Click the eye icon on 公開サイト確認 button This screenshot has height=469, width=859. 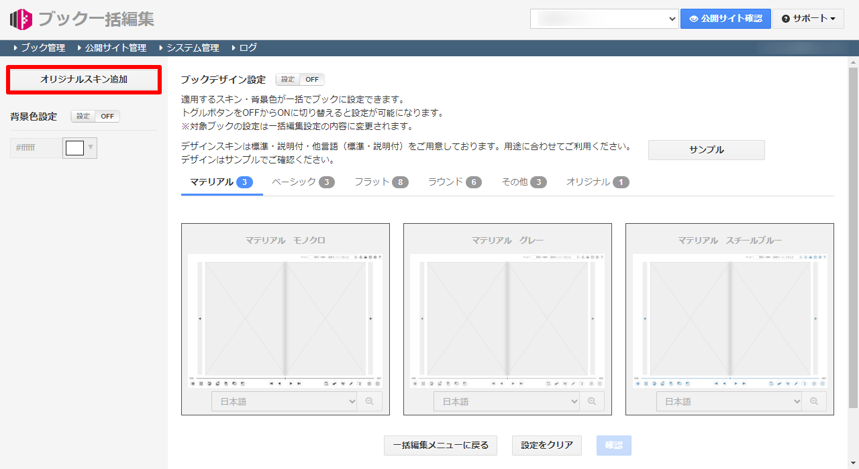[x=694, y=18]
